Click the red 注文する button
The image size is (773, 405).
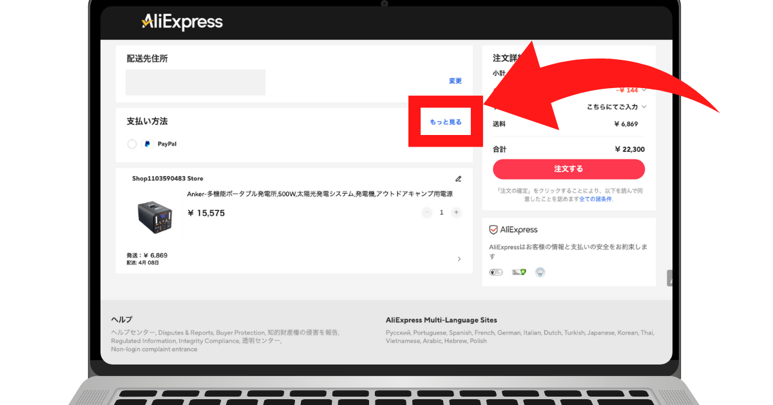point(569,169)
